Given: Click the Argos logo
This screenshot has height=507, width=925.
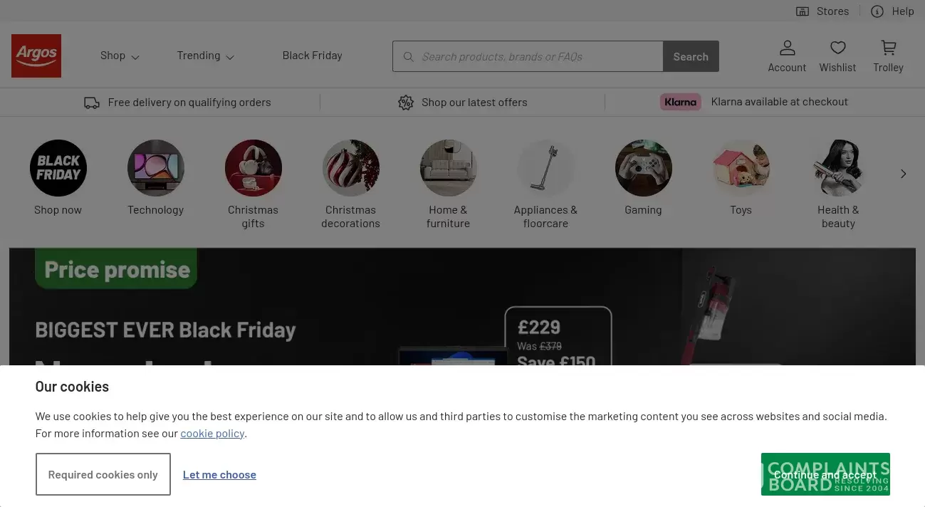Looking at the screenshot, I should pos(36,56).
